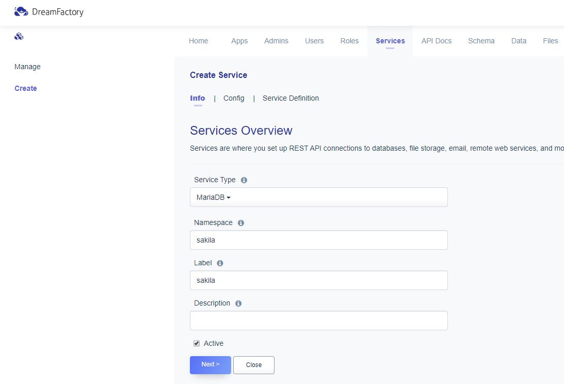
Task: Switch to the Config section
Action: [234, 98]
